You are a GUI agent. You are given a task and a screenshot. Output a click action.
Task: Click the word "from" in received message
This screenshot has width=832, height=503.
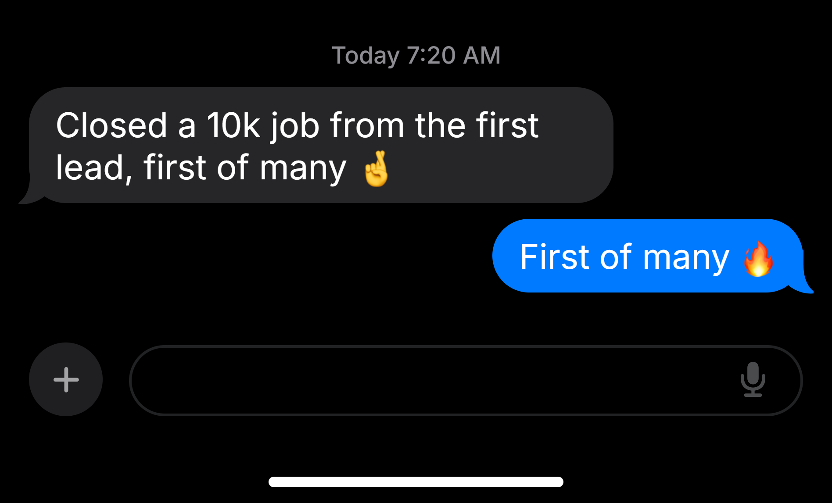pos(367,126)
